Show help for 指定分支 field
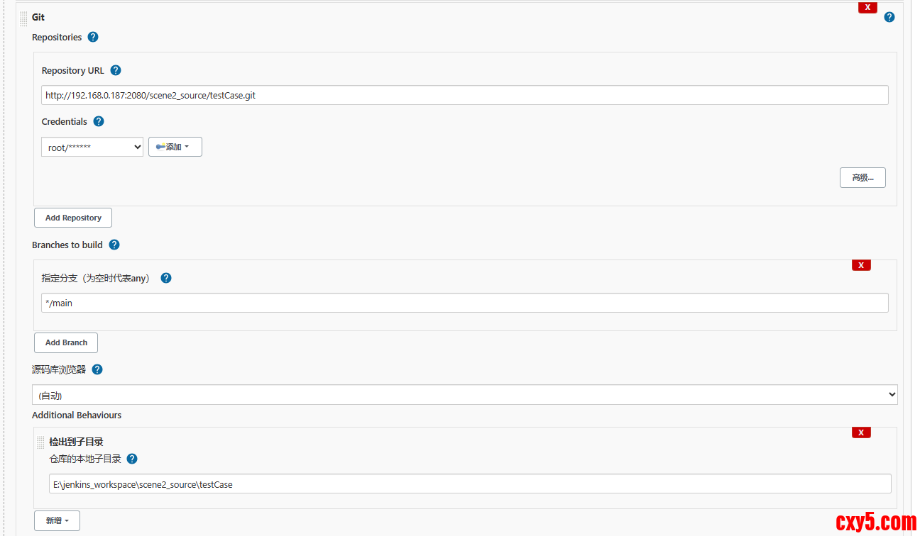This screenshot has width=920, height=536. point(166,278)
